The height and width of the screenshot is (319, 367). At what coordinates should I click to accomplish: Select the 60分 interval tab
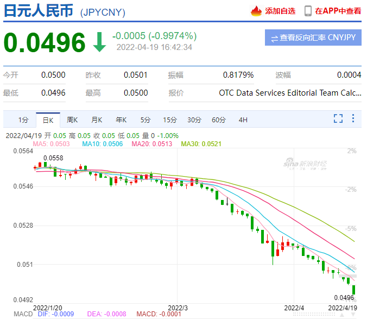pos(219,120)
